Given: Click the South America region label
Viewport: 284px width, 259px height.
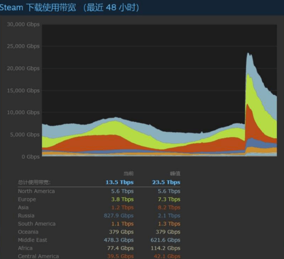Looking at the screenshot, I should point(37,224).
